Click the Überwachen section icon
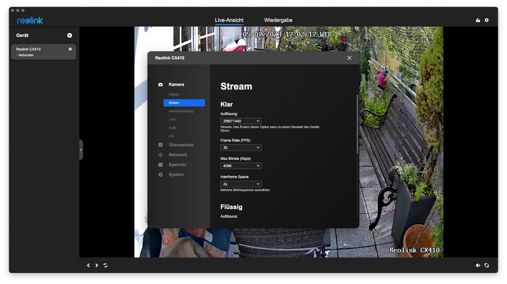Screen dimensions: 507x284 pos(160,145)
